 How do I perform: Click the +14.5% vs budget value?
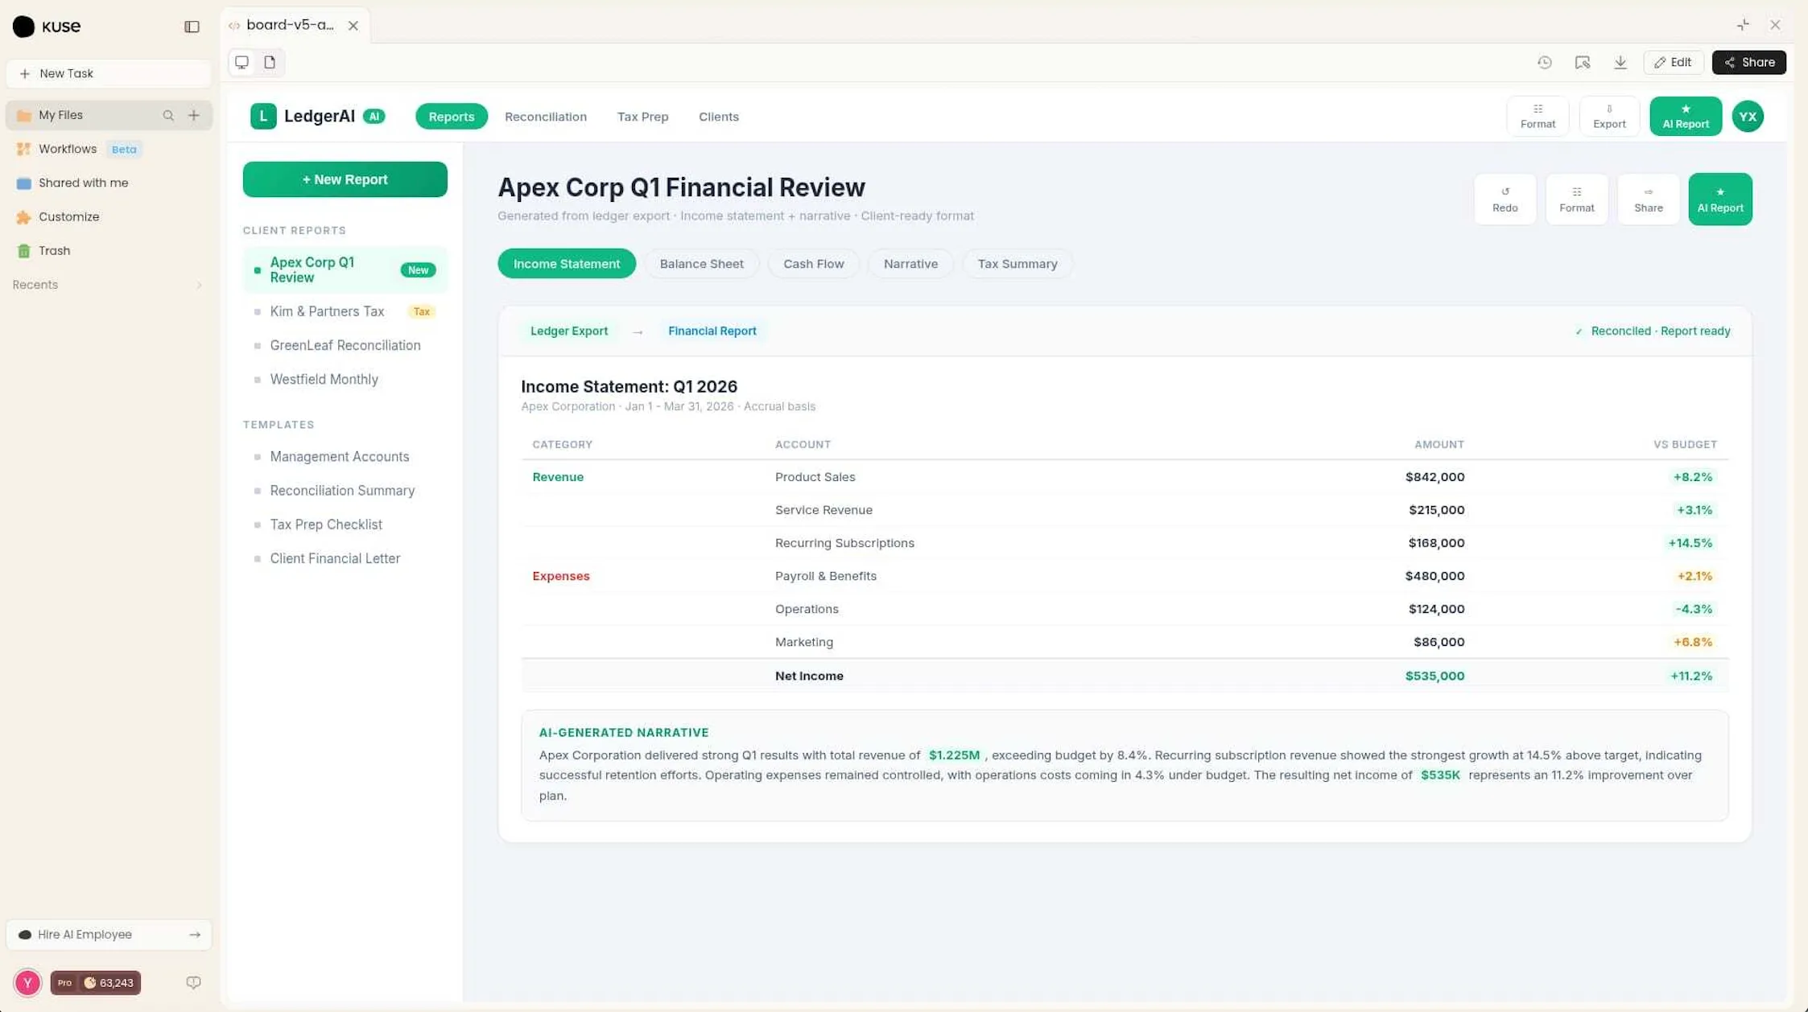click(x=1690, y=543)
